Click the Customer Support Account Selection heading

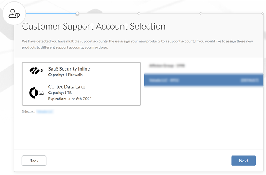click(94, 27)
